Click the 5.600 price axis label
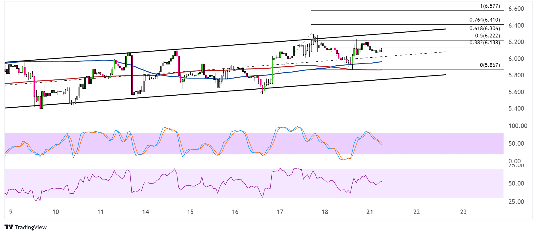This screenshot has height=235, width=537. pos(516,92)
